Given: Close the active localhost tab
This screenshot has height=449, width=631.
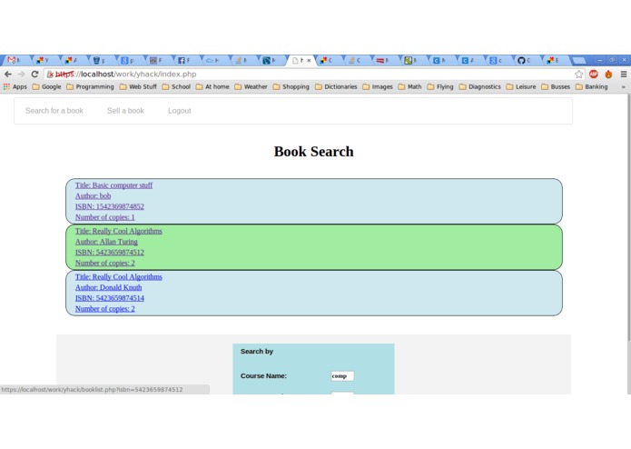Looking at the screenshot, I should pyautogui.click(x=309, y=60).
